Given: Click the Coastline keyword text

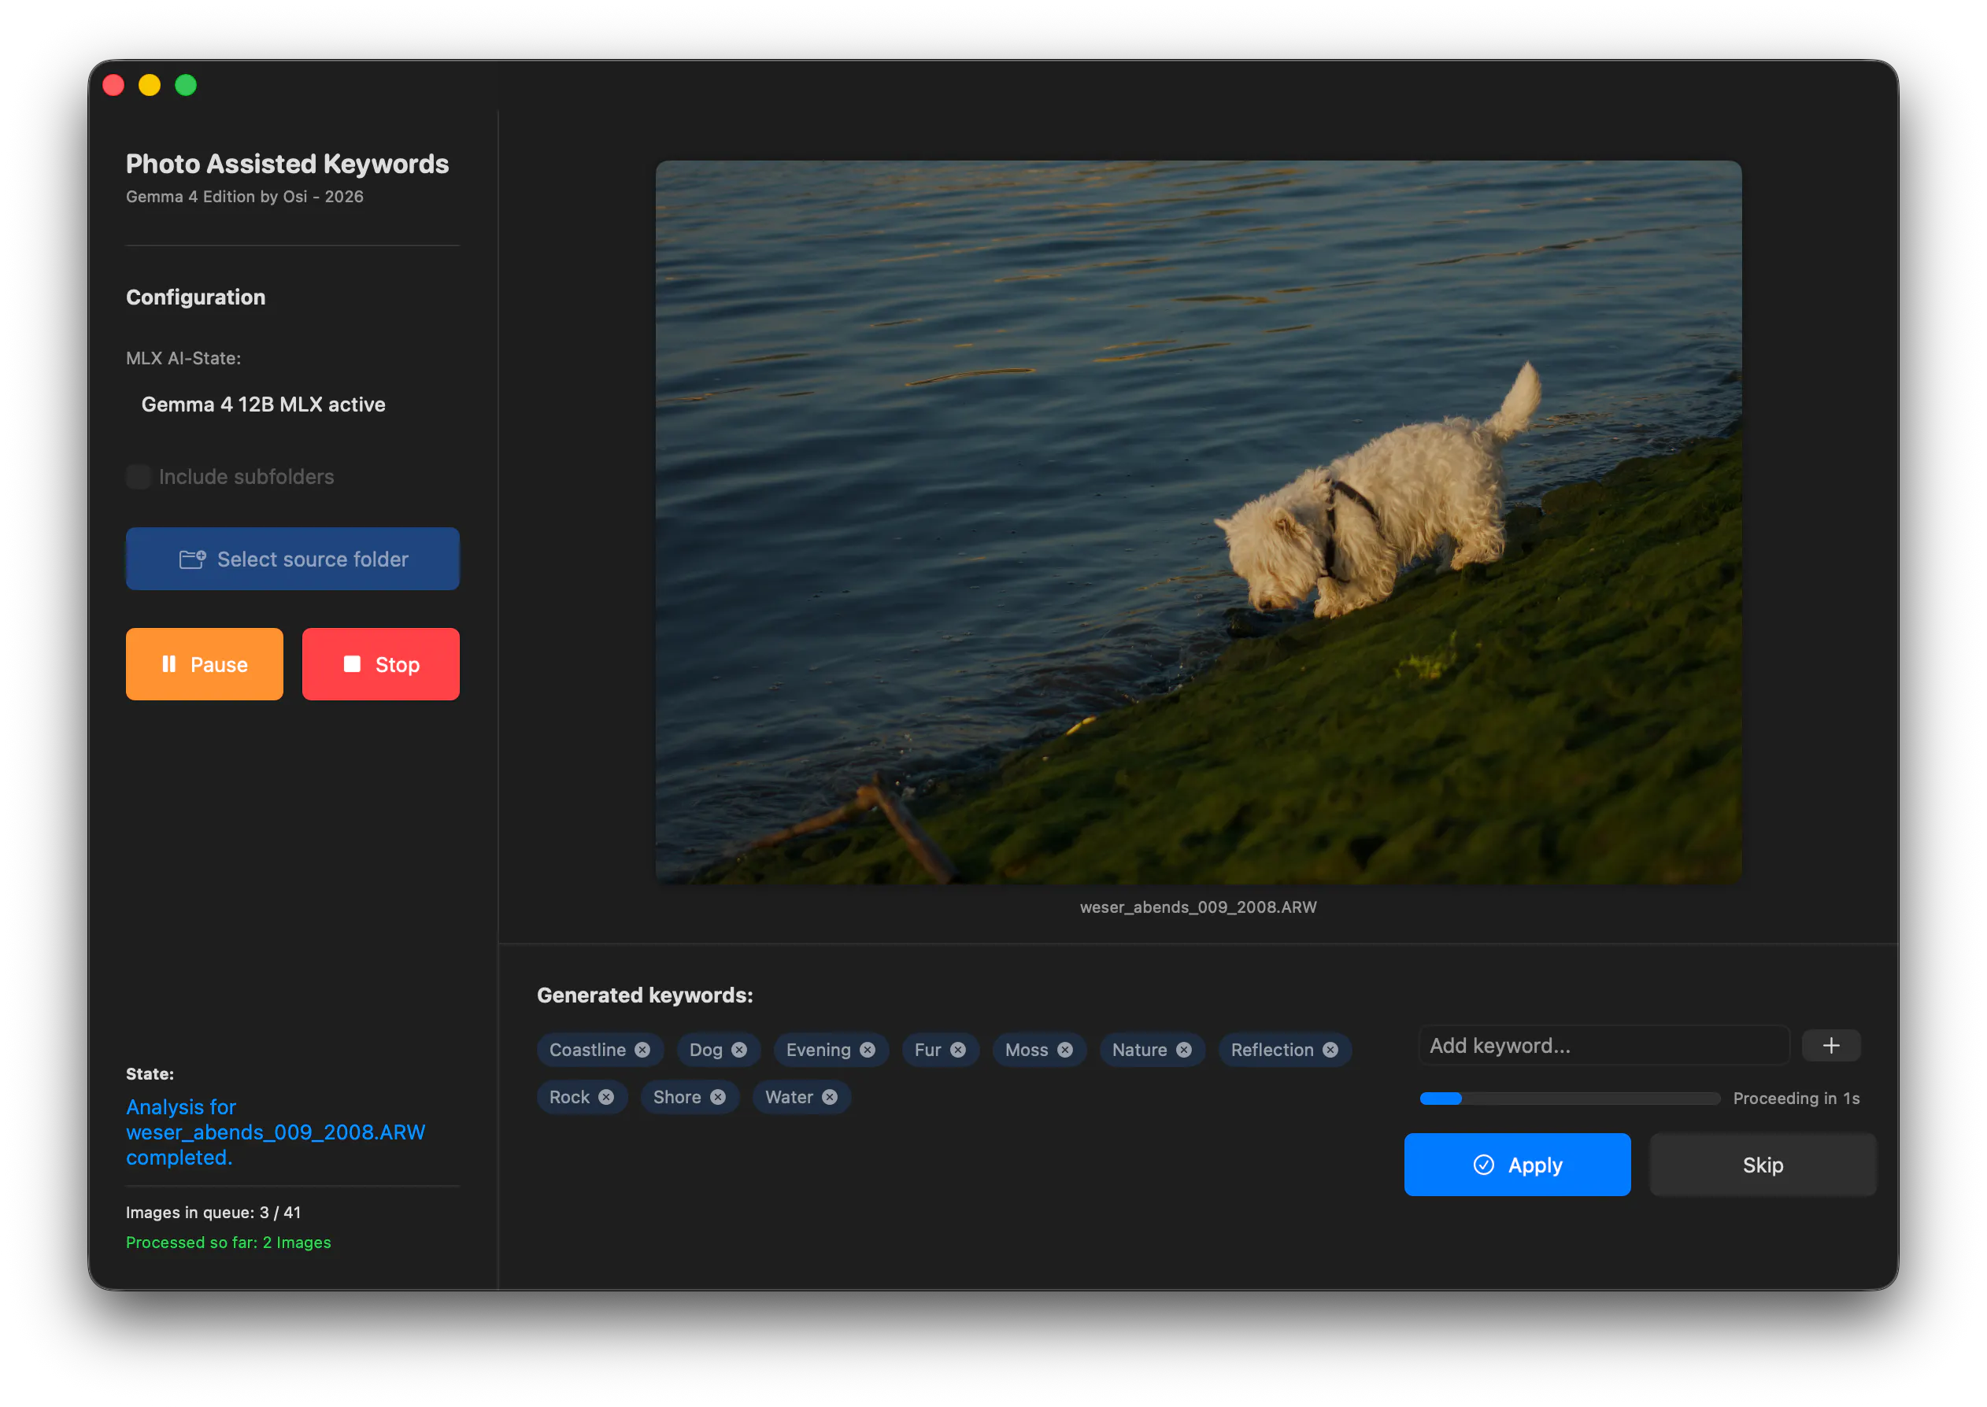Looking at the screenshot, I should click(x=587, y=1049).
